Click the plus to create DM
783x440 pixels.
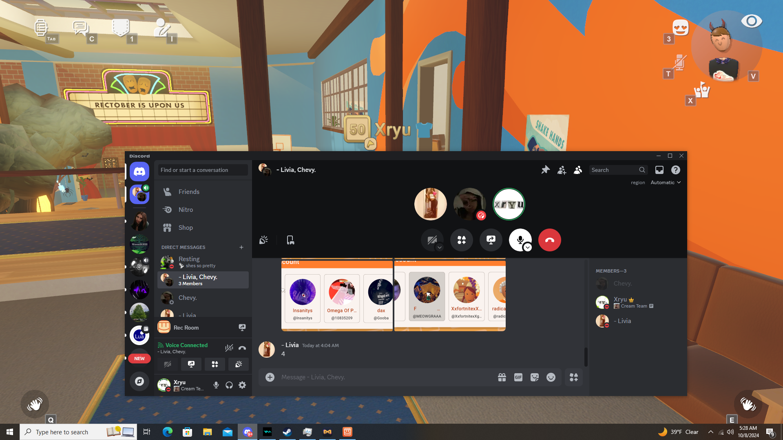point(241,247)
